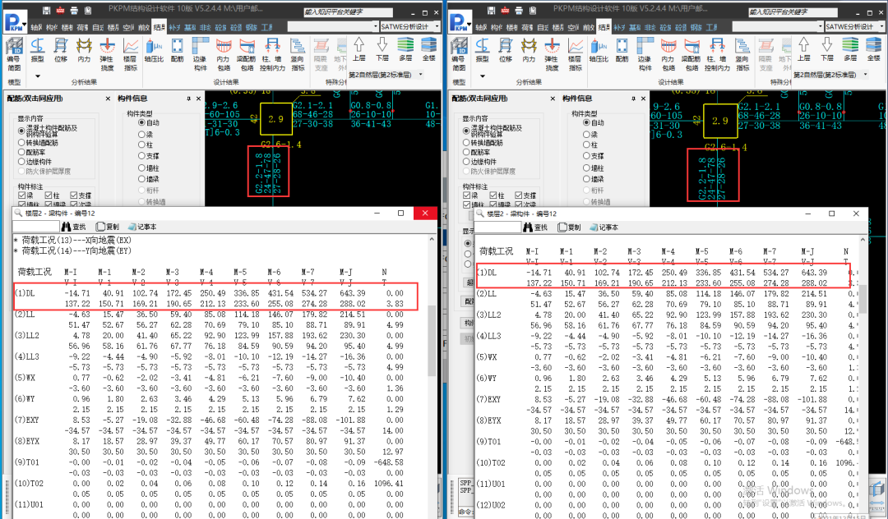Switch to 轴网 tab in left window
888x519 pixels.
[x=36, y=27]
